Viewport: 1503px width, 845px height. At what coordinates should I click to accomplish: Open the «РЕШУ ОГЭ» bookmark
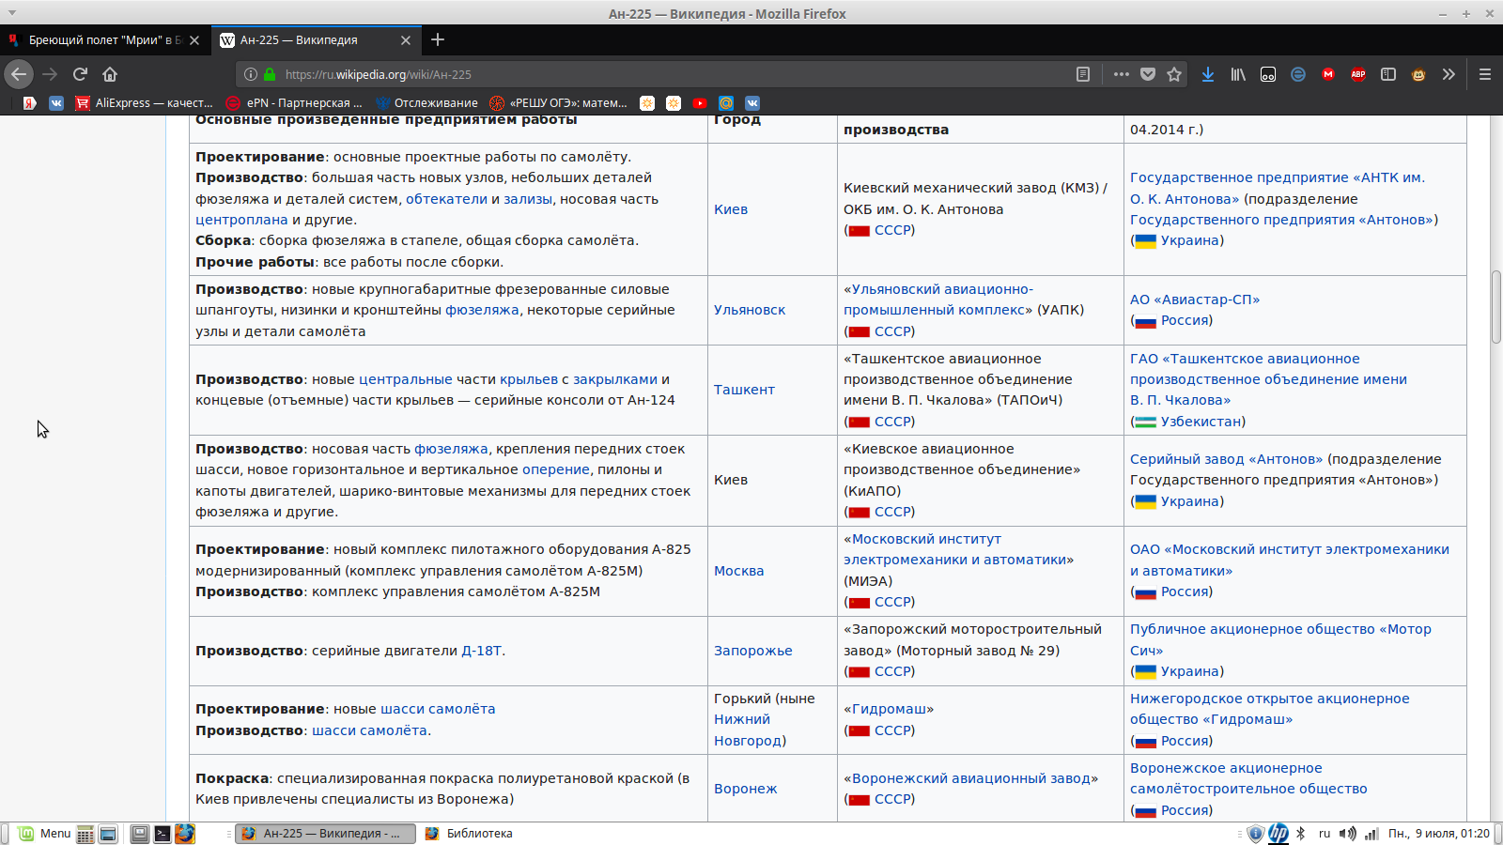pyautogui.click(x=559, y=103)
